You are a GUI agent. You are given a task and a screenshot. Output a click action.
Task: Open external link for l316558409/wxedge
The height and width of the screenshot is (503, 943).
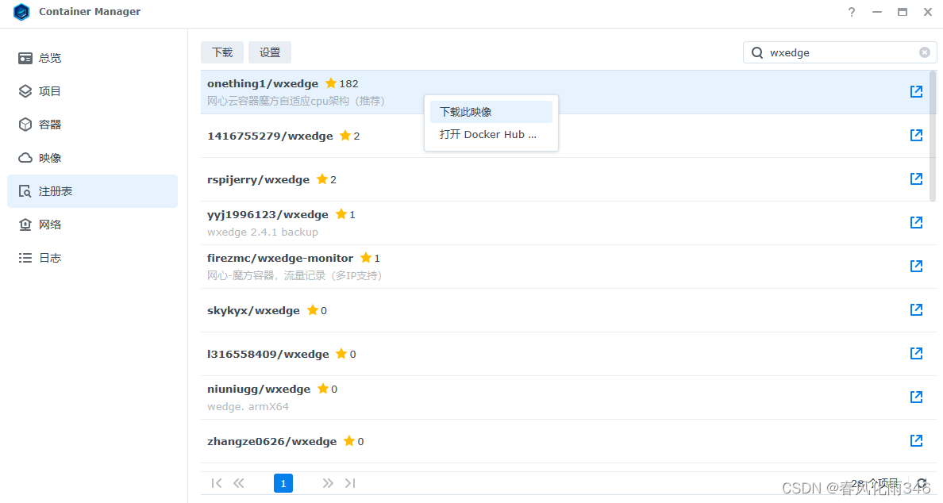916,353
